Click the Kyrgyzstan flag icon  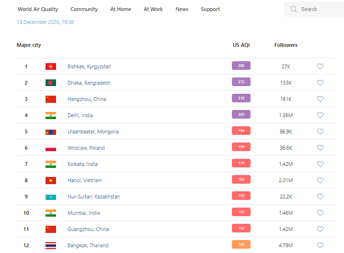click(x=51, y=66)
